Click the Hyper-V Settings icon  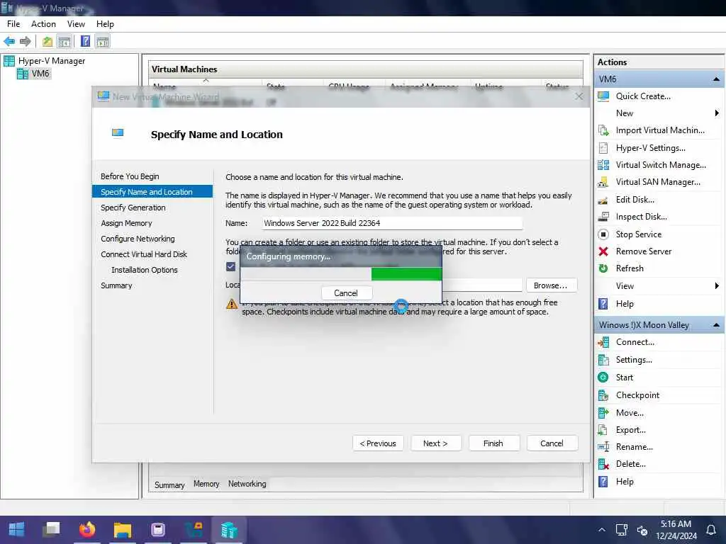pyautogui.click(x=603, y=148)
